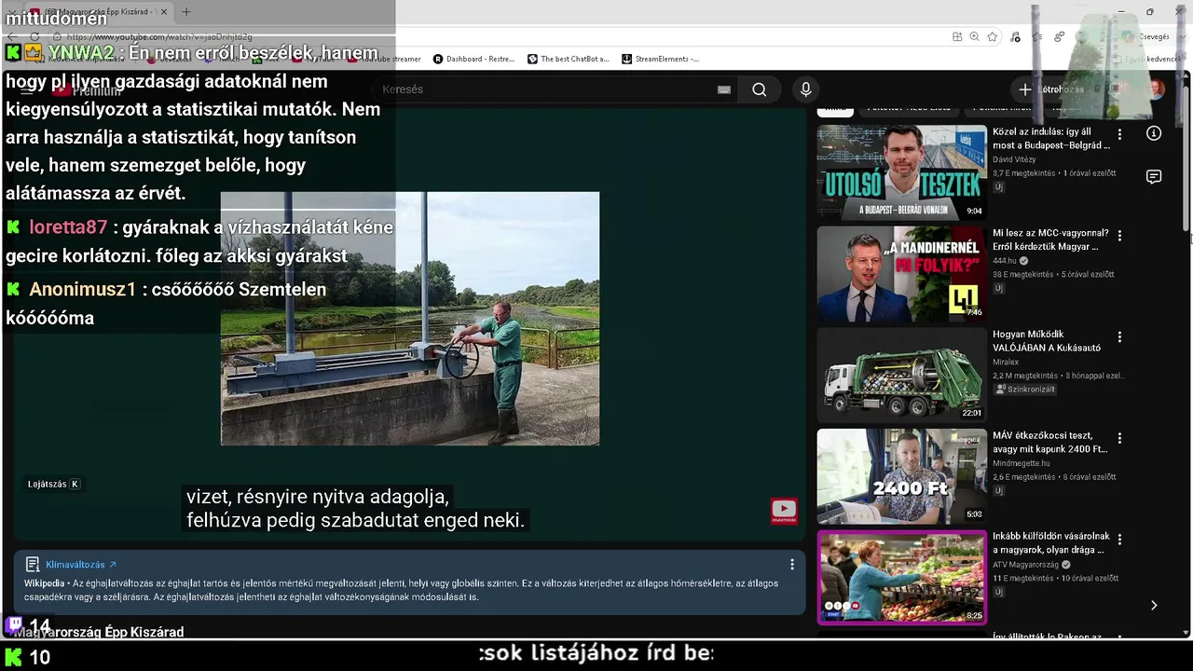Click the YouTube search magnifier button
Viewport: 1193px width, 671px height.
pyautogui.click(x=760, y=89)
